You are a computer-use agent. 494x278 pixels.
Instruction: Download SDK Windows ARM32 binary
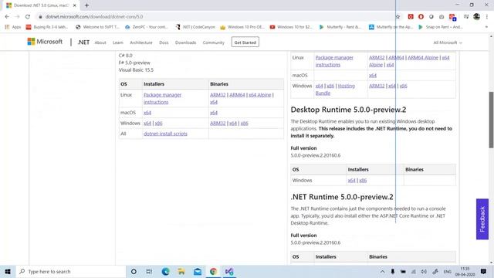(218, 124)
